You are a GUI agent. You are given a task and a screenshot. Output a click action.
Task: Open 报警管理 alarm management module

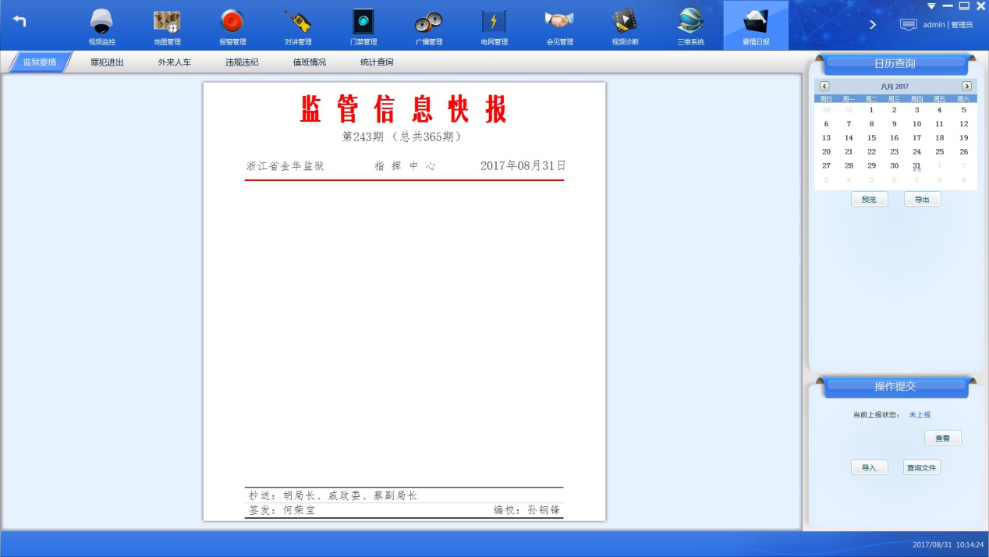[232, 26]
